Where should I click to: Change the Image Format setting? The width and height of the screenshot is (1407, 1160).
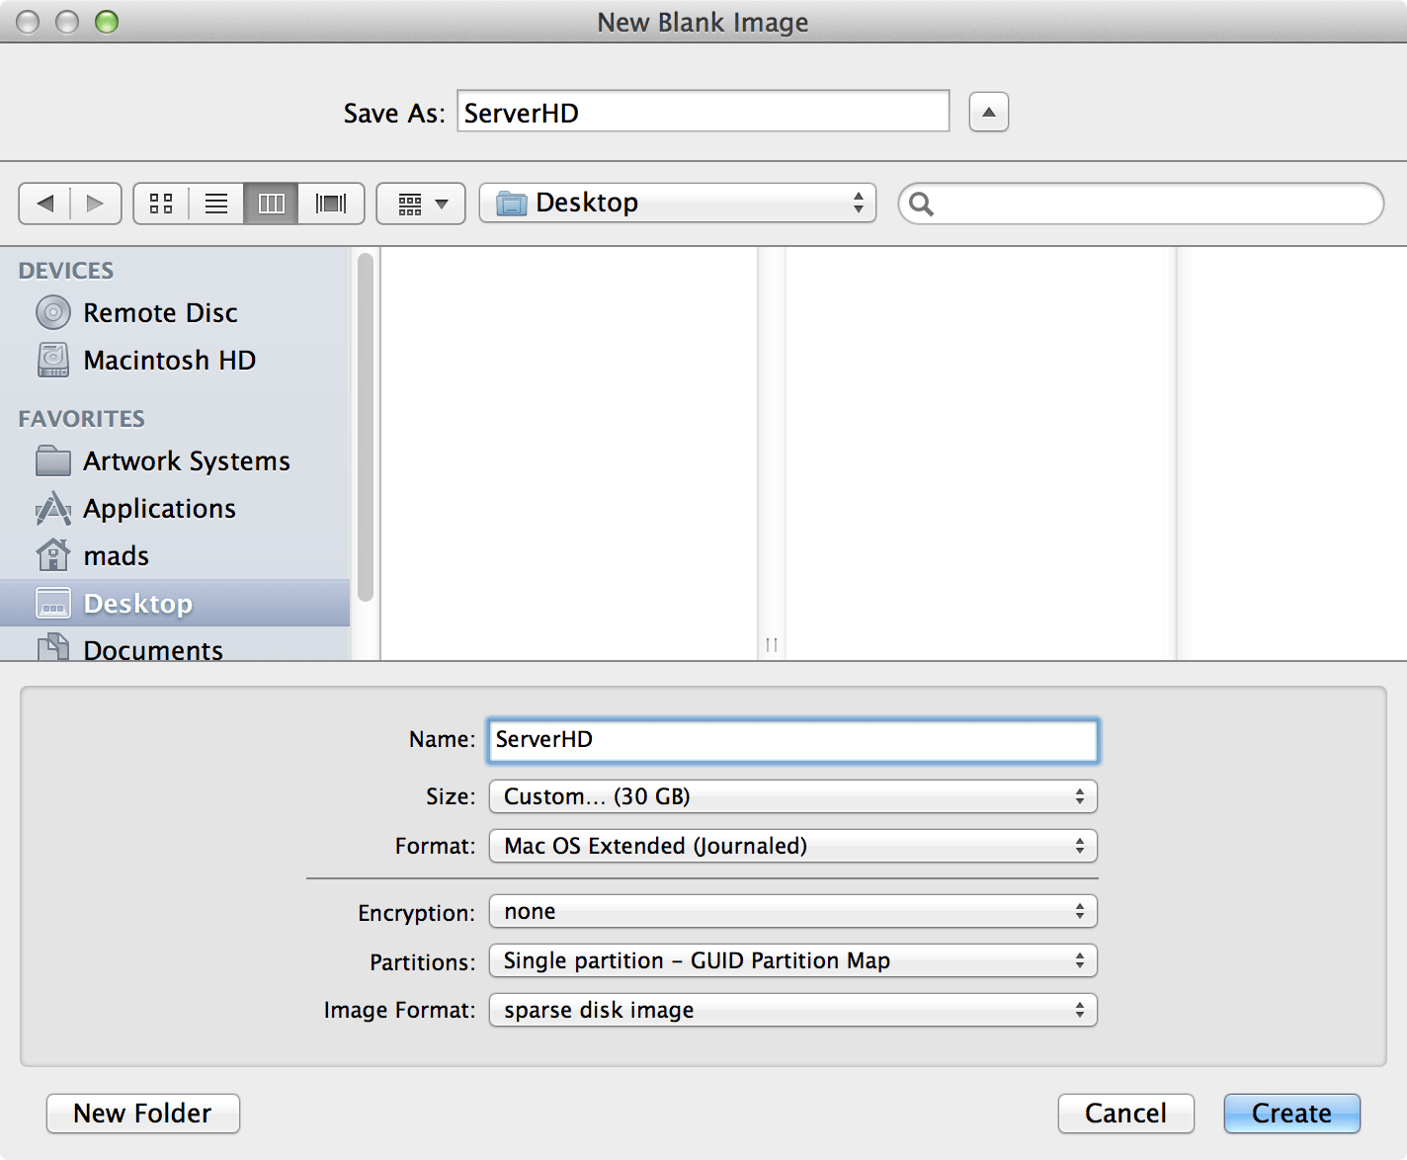[791, 1010]
